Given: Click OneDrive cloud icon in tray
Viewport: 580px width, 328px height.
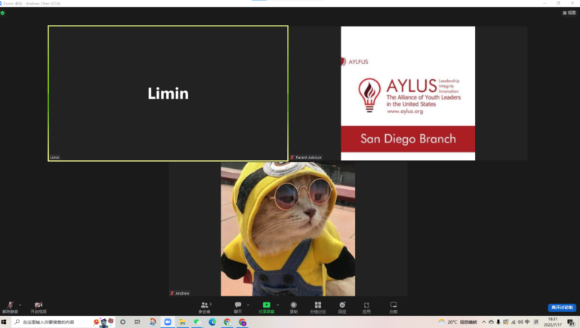Looking at the screenshot, I should click(491, 322).
